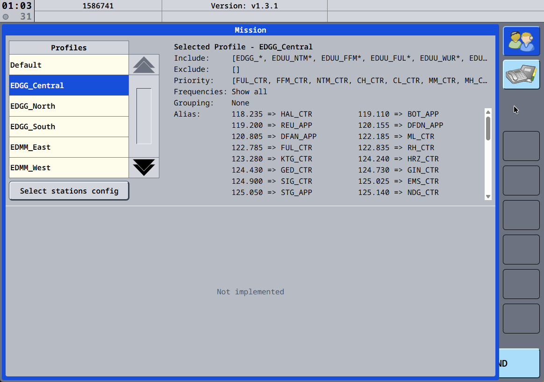Select the Default profile
544x382 pixels.
tap(69, 65)
